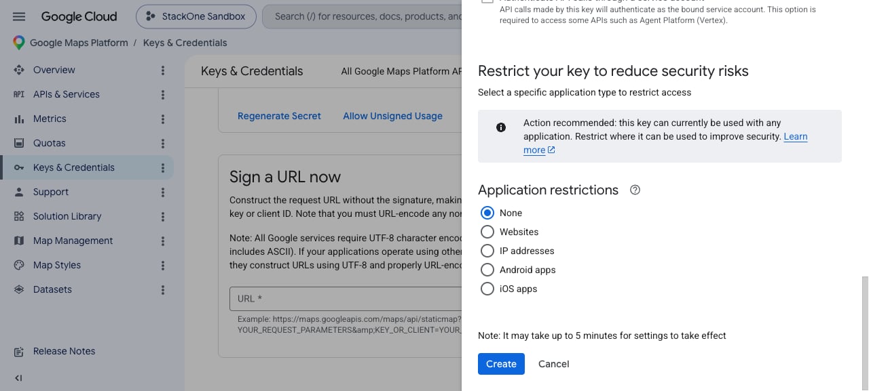The height and width of the screenshot is (391, 869).
Task: Click the Keys & Credentials breadcrumb
Action: tap(185, 43)
